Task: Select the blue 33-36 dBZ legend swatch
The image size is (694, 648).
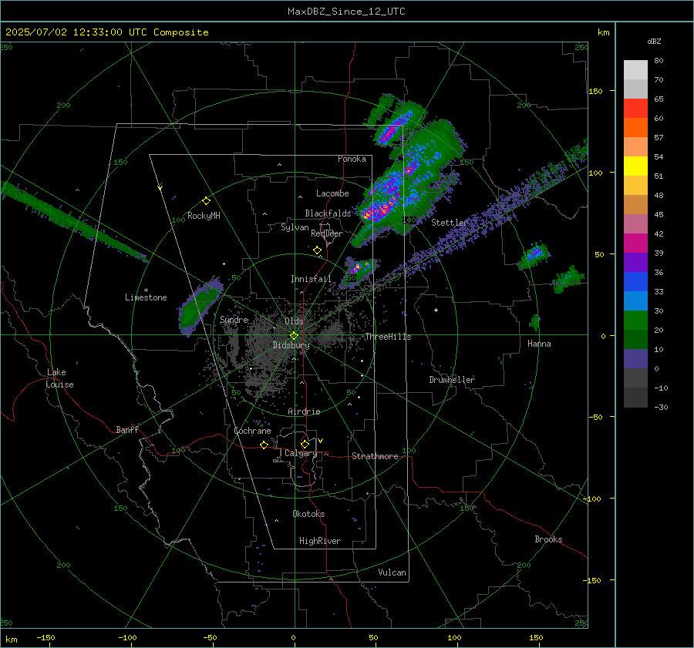Action: [635, 281]
